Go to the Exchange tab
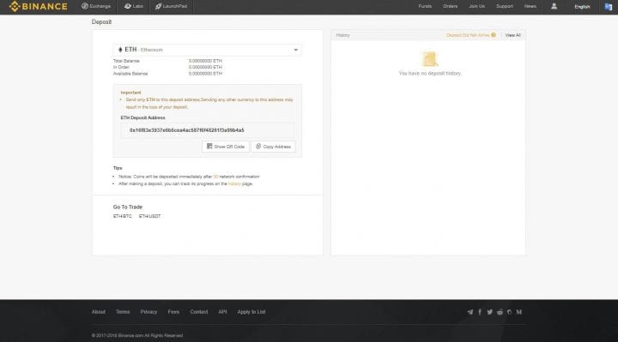The image size is (618, 342). click(x=96, y=6)
